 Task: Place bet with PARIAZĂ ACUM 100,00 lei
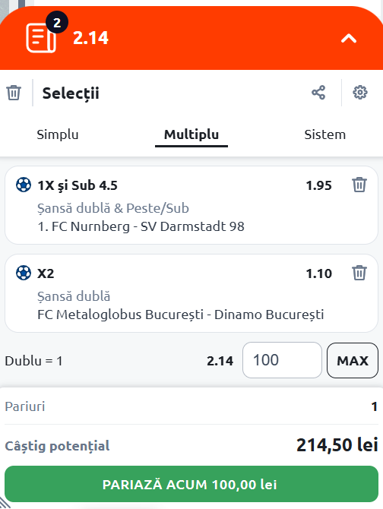point(191,485)
